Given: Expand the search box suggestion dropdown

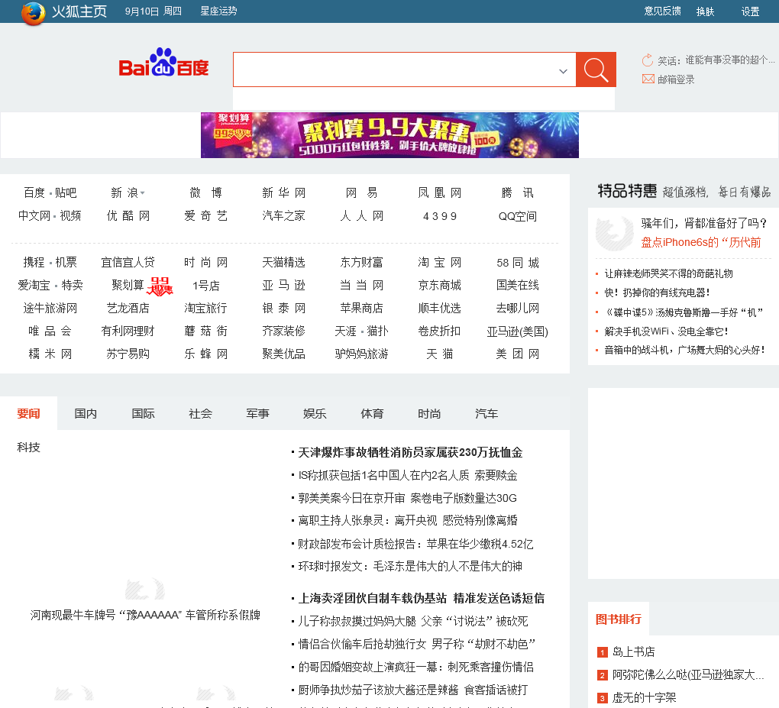Looking at the screenshot, I should [x=563, y=71].
